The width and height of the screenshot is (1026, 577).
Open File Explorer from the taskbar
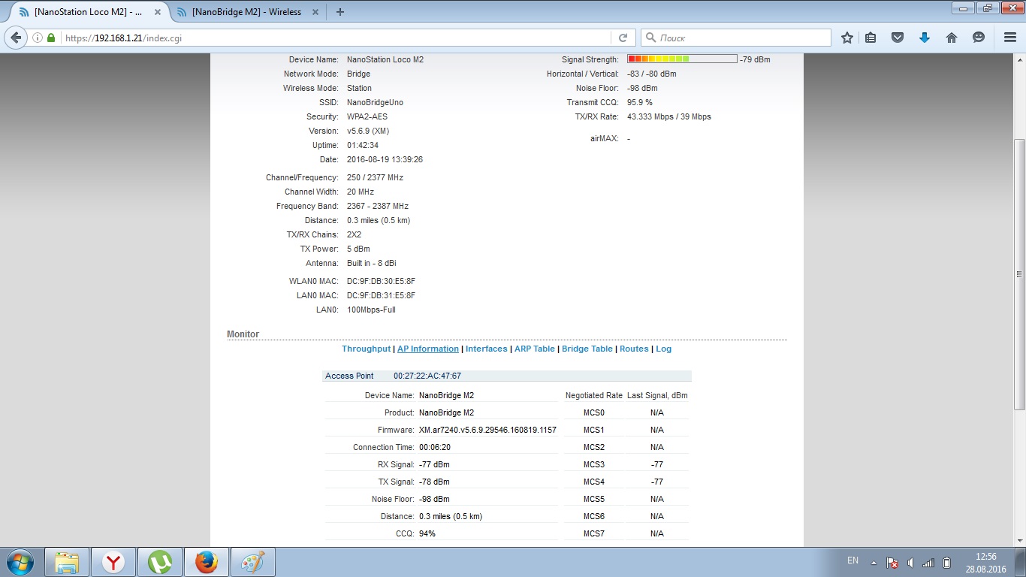click(x=67, y=562)
